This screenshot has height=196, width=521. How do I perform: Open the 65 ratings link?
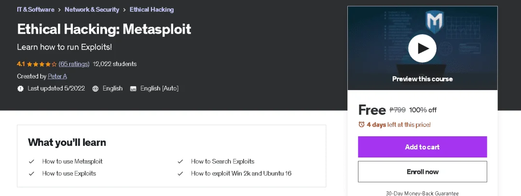(74, 64)
